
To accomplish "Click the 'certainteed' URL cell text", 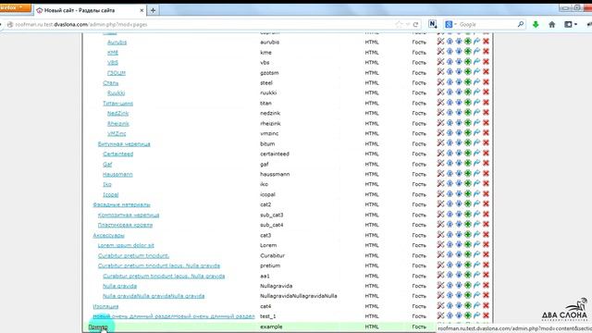I will [x=275, y=154].
